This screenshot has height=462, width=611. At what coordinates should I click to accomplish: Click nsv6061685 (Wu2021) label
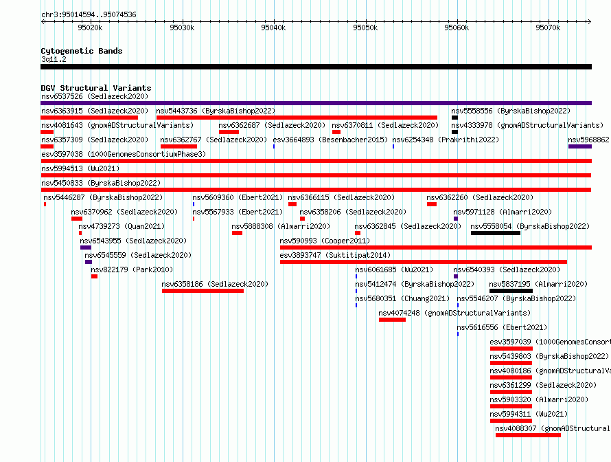click(x=394, y=269)
